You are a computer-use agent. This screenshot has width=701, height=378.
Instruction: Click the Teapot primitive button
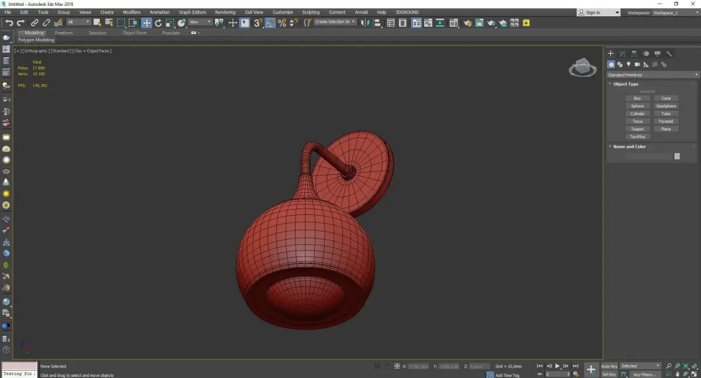(637, 129)
